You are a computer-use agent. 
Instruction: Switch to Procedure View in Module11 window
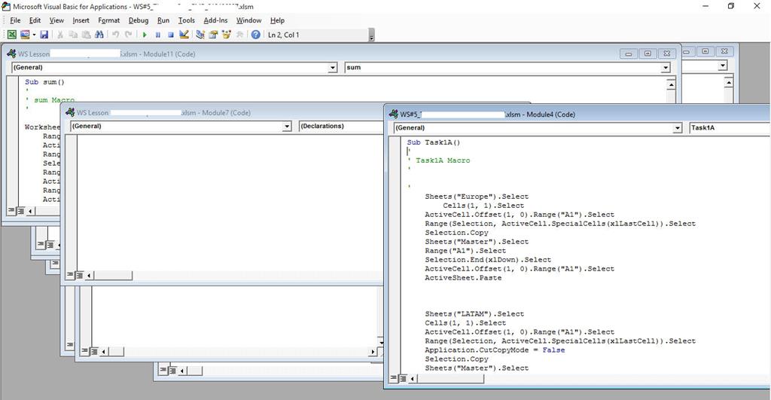(x=11, y=211)
